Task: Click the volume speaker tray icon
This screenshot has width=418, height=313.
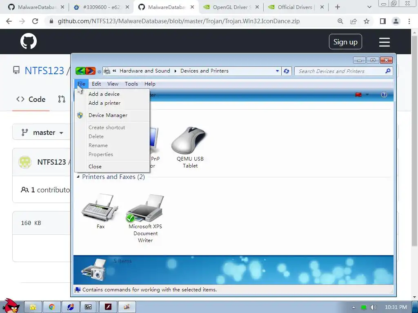Action: point(374,307)
